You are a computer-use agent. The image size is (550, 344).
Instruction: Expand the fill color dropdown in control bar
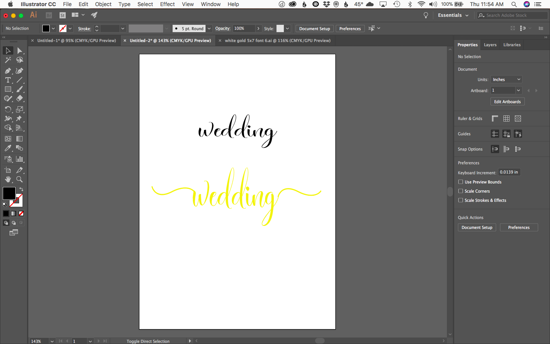53,29
